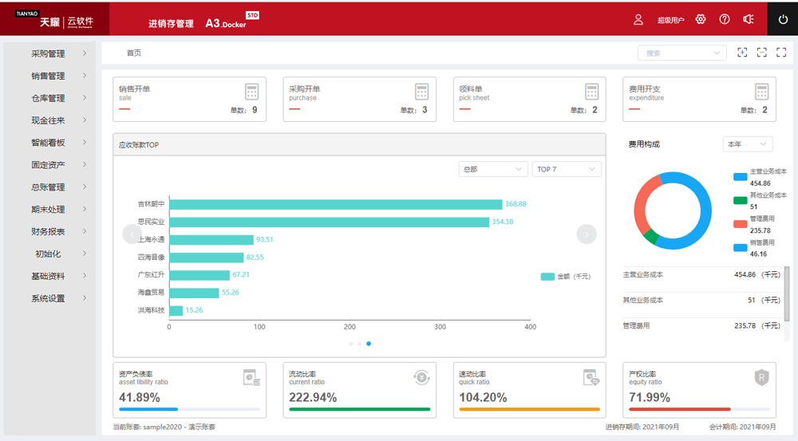Open settings gear in header
Image resolution: width=798 pixels, height=441 pixels.
pyautogui.click(x=701, y=19)
